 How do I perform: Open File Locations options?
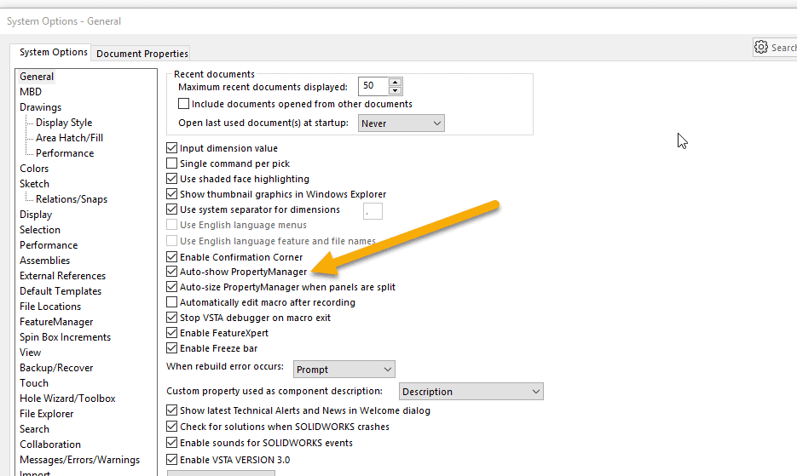coord(50,307)
